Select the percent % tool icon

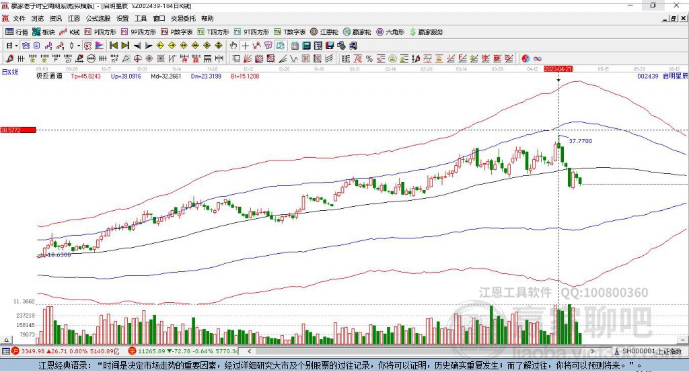coord(369,59)
